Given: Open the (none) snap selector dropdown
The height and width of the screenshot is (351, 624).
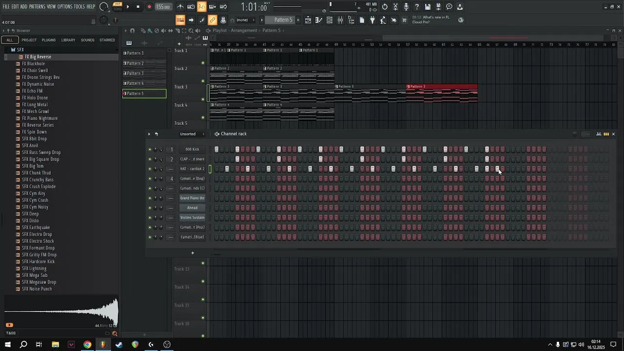Looking at the screenshot, I should click(x=246, y=20).
